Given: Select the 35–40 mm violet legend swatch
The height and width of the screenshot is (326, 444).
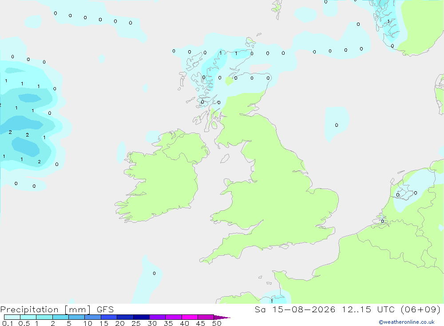Looking at the screenshot, I should [x=173, y=317].
